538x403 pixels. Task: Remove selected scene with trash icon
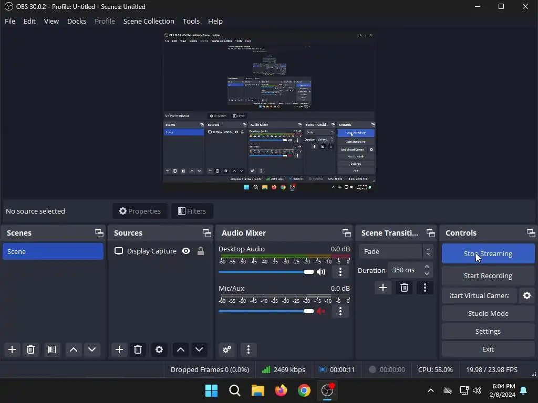(30, 349)
